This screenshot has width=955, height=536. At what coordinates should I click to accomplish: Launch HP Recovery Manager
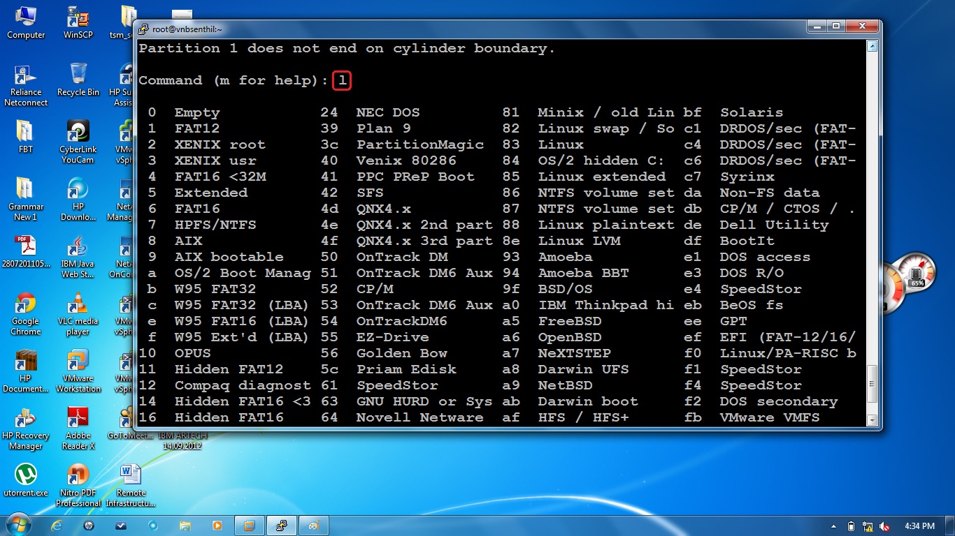point(25,419)
